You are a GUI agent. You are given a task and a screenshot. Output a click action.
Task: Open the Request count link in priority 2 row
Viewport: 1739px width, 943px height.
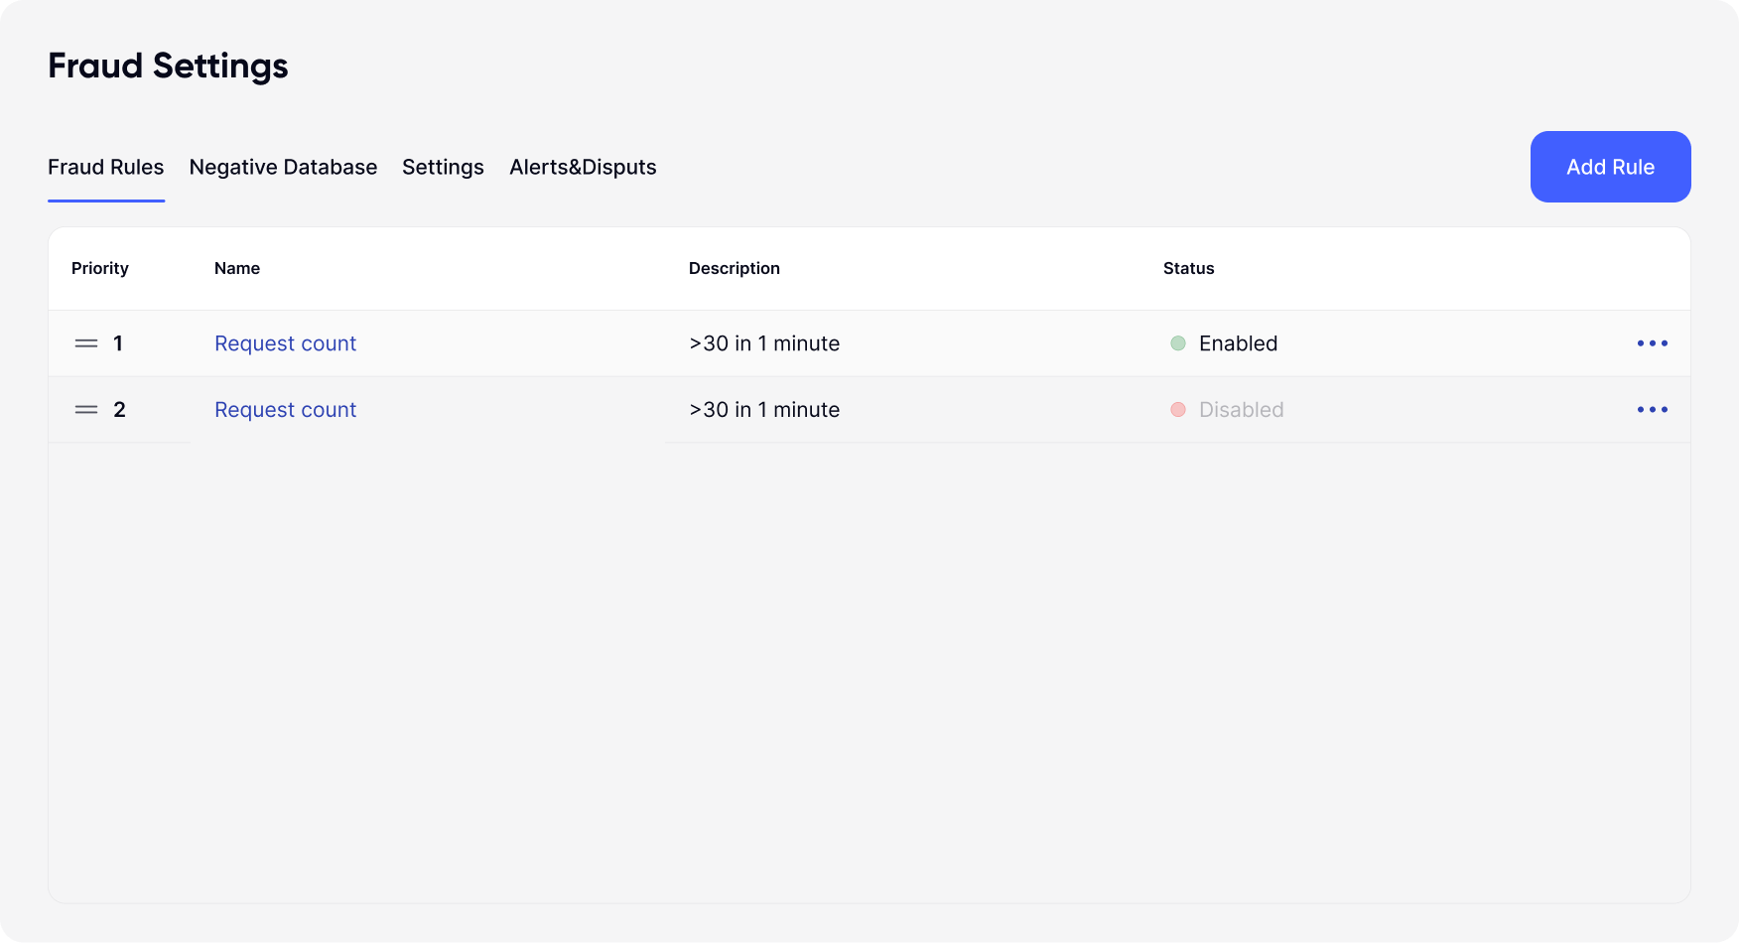point(285,410)
